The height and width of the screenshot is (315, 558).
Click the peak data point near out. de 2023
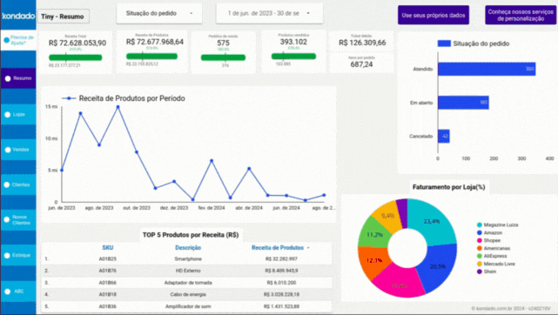tap(118, 107)
